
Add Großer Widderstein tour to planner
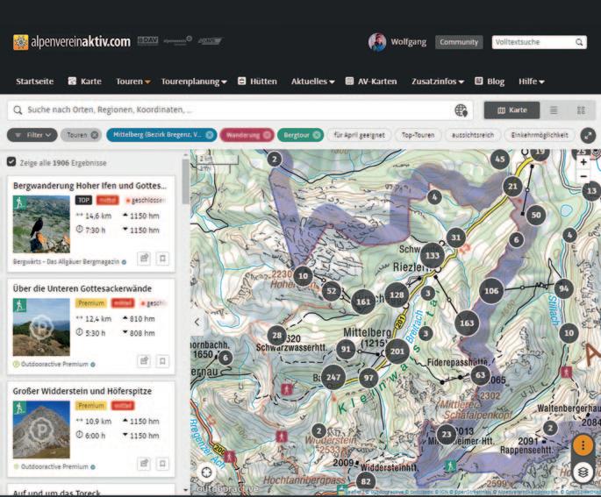[144, 464]
